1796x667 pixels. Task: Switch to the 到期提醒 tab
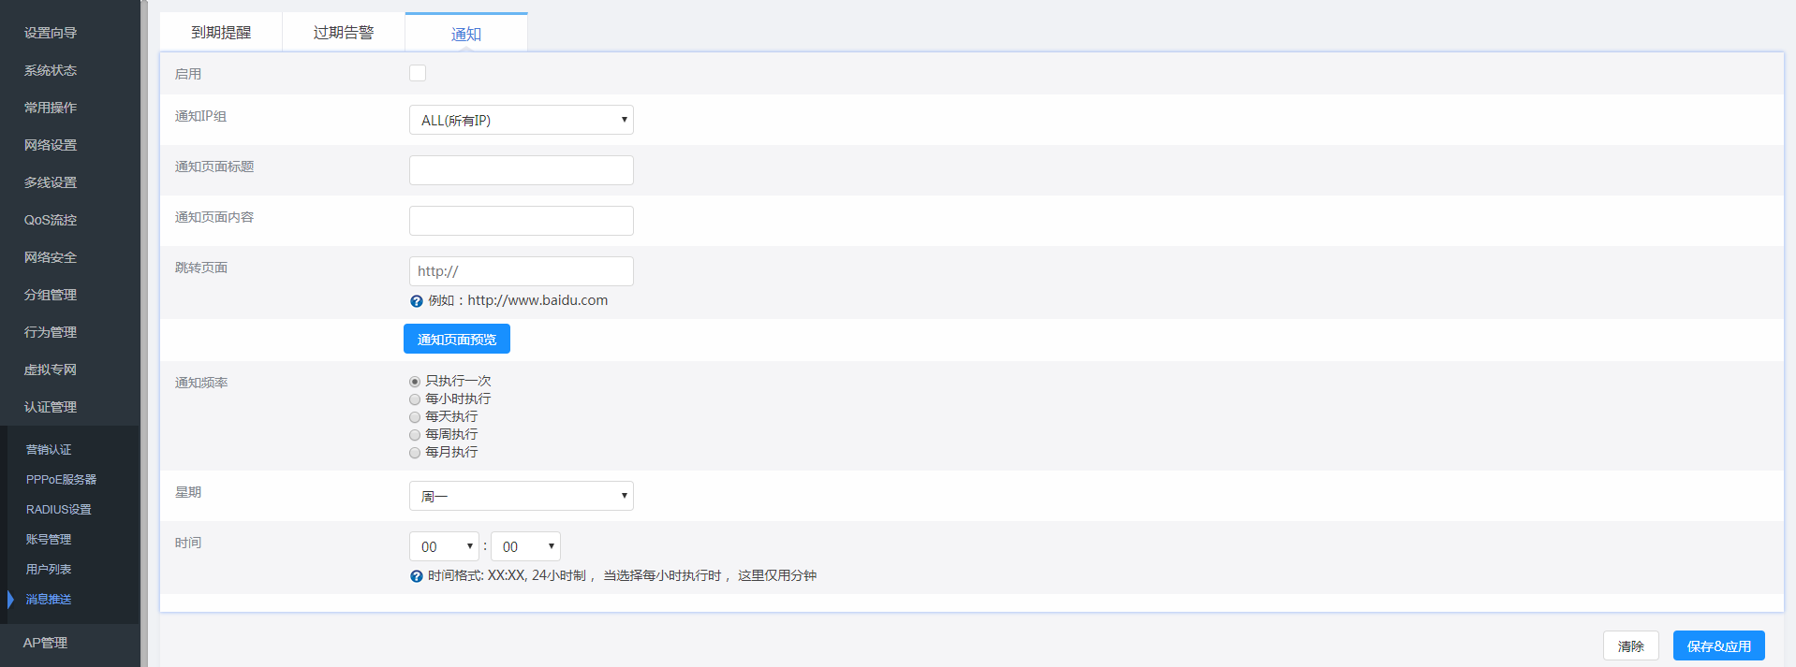point(221,33)
